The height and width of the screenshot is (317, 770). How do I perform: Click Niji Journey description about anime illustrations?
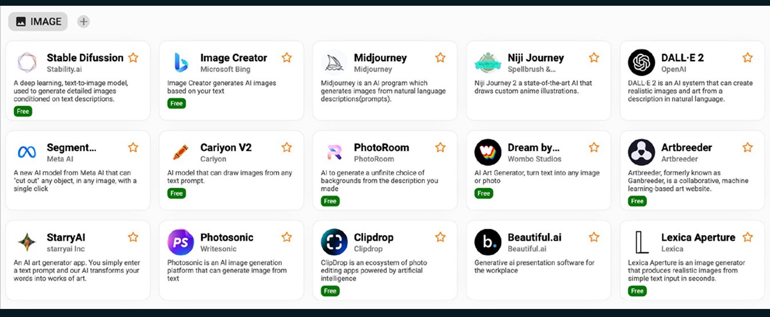pyautogui.click(x=533, y=87)
